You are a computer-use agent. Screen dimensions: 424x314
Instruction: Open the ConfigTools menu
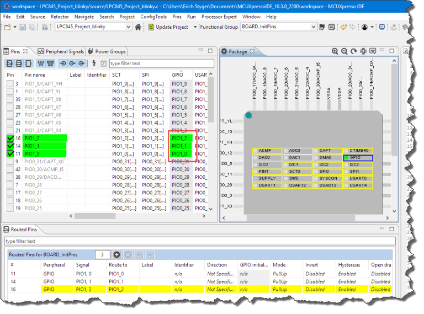pos(153,17)
